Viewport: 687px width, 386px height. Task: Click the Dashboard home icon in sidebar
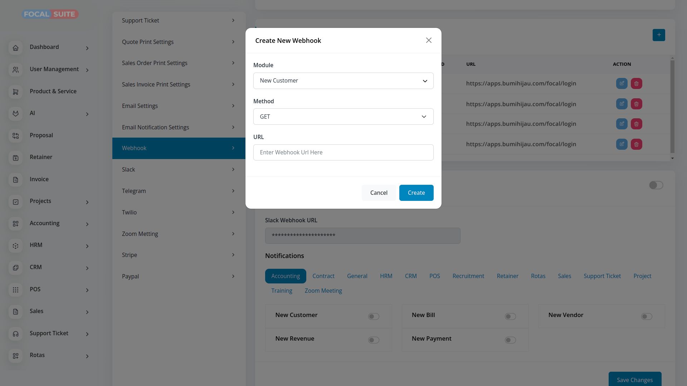[x=15, y=48]
